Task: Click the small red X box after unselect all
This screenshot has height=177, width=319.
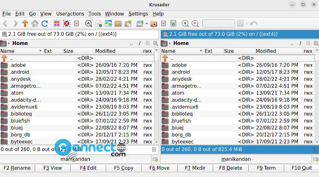Action: coord(76,23)
